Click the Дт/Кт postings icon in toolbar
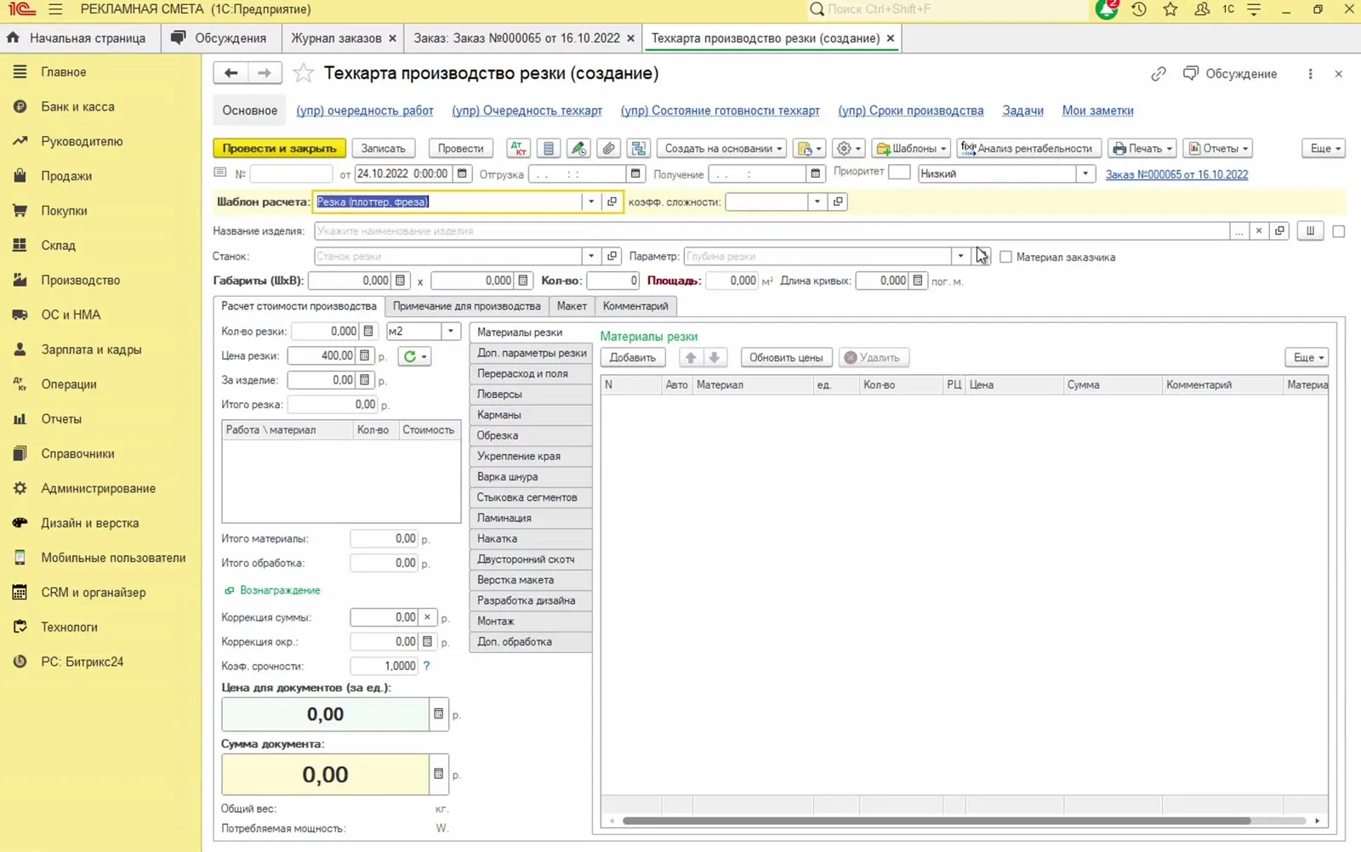1361x852 pixels. 518,148
